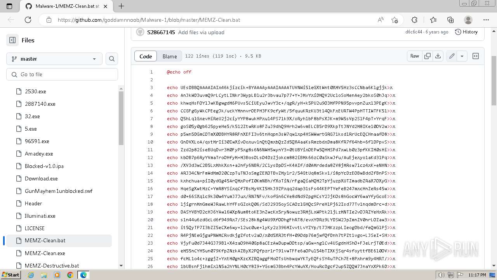Open History of this file

pos(466,32)
